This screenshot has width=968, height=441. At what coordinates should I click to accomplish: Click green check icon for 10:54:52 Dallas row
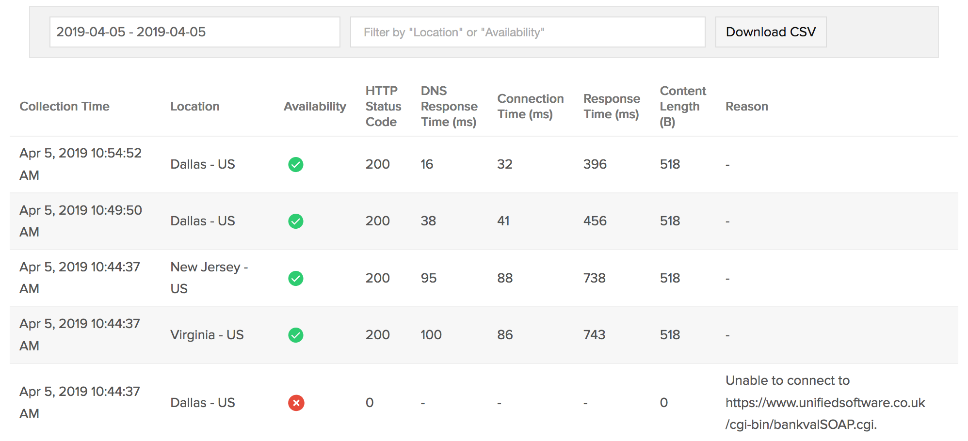[295, 165]
